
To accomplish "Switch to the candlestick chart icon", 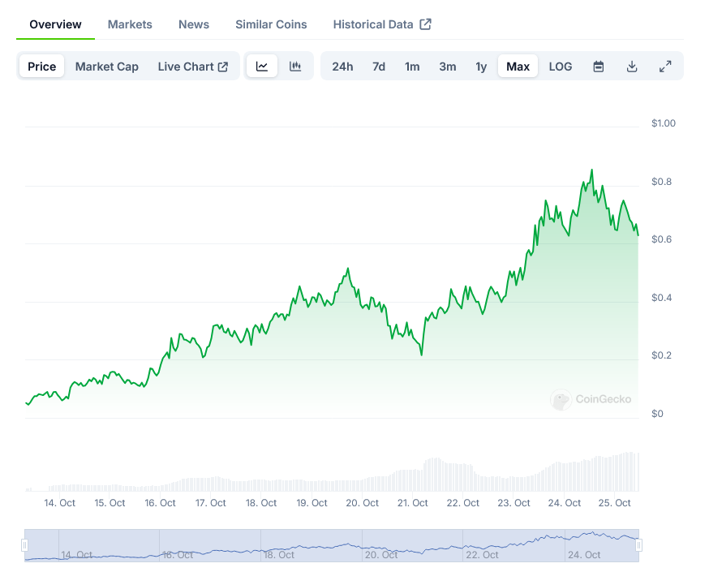I will click(295, 67).
